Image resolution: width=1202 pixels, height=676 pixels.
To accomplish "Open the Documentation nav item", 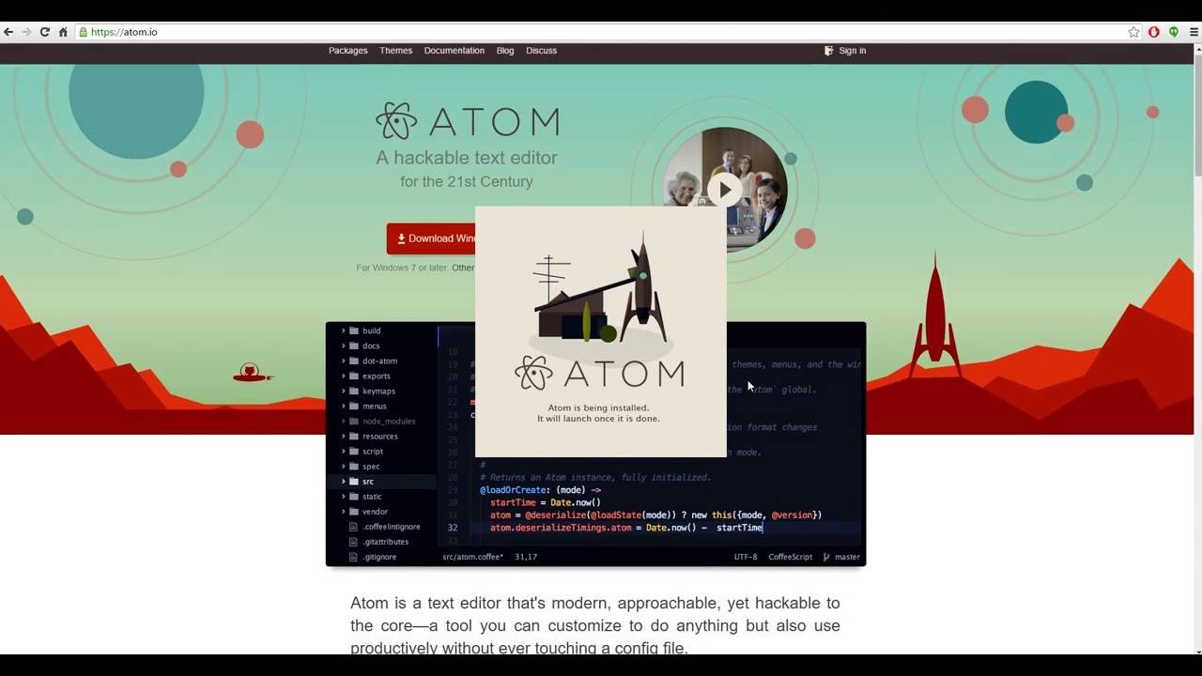I will click(x=454, y=51).
